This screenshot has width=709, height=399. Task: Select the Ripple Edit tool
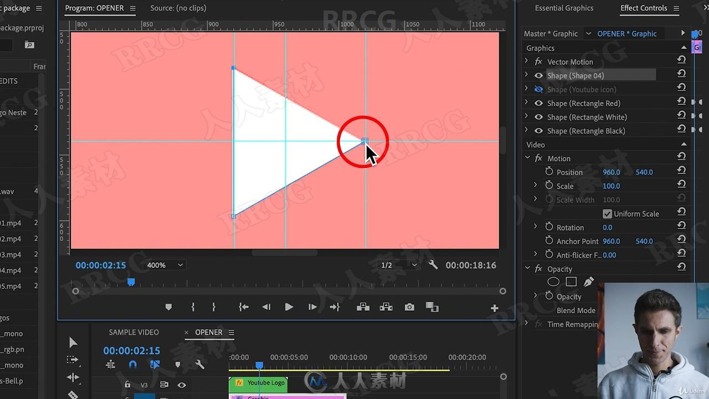73,377
